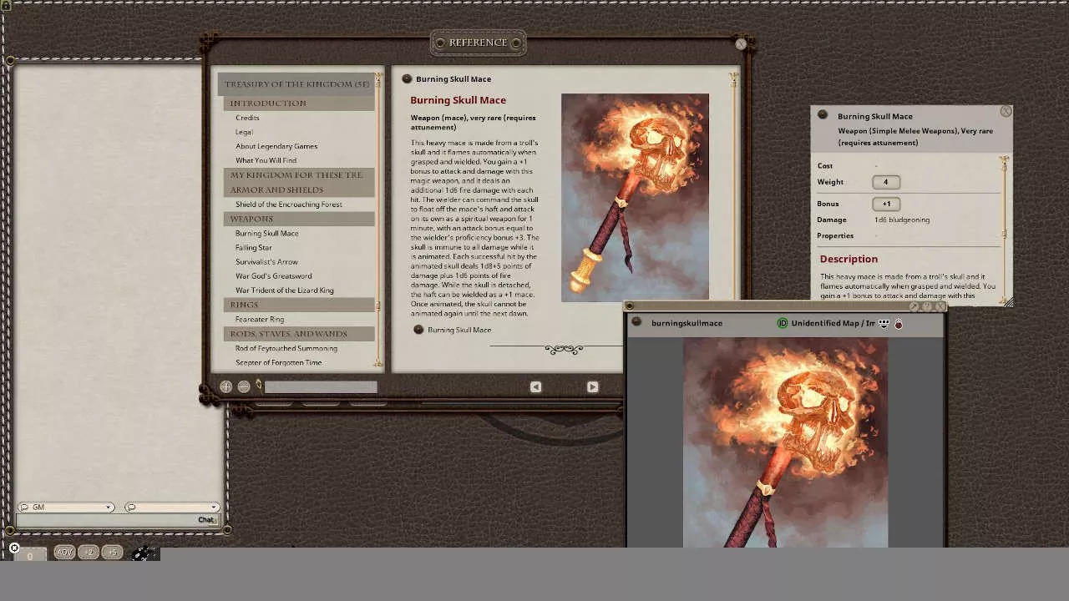The height and width of the screenshot is (601, 1069).
Task: Toggle the green ID identification icon
Action: point(782,323)
